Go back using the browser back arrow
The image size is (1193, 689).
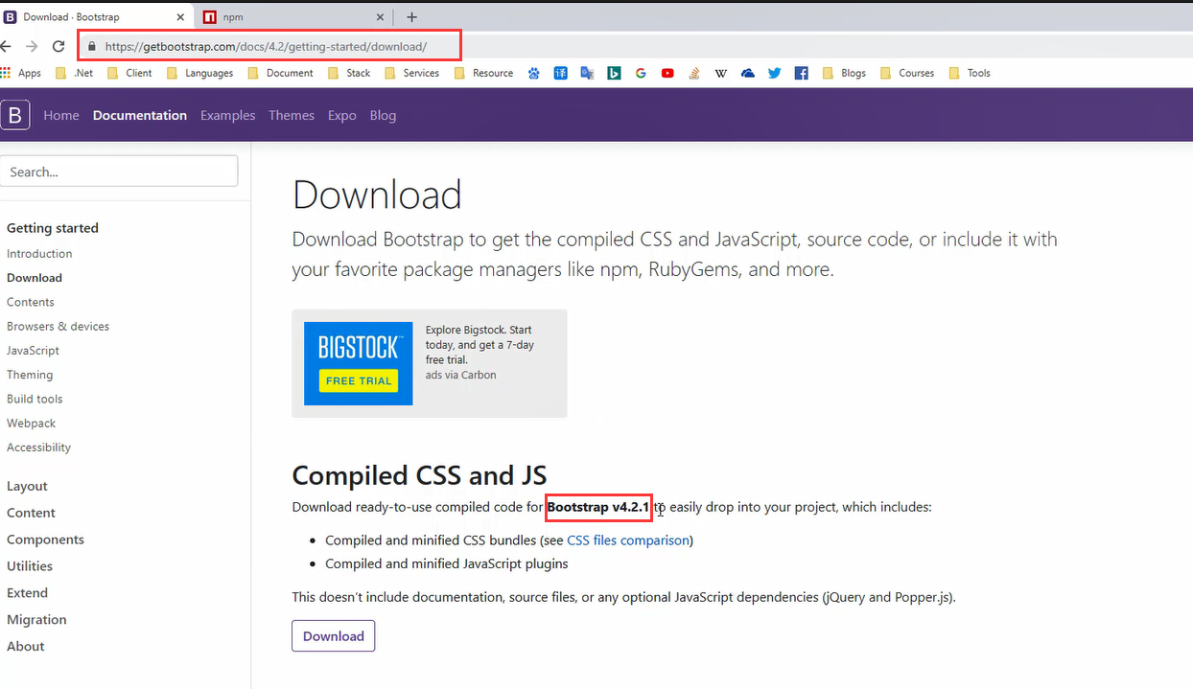tap(7, 46)
